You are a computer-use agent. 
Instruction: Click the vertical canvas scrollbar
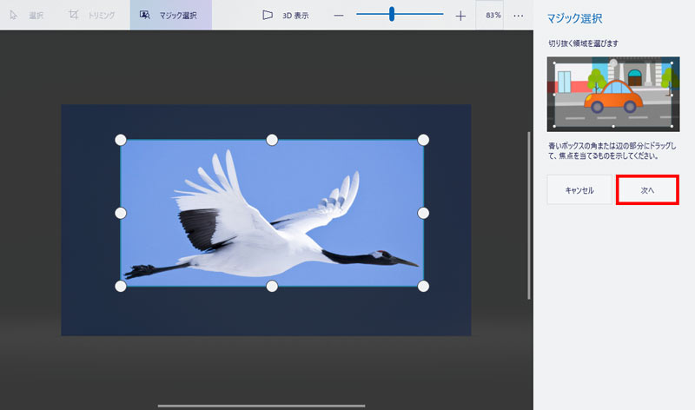pos(528,215)
